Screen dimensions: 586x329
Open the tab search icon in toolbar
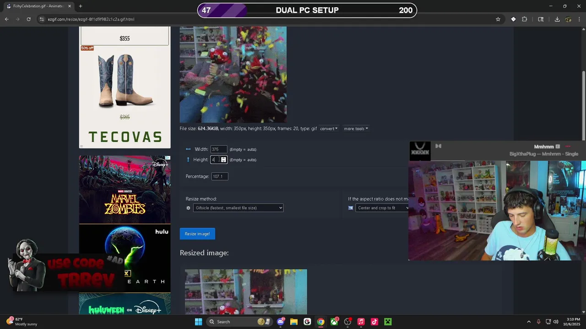click(x=541, y=19)
